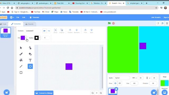
Task: Open the Outline color dropdown
Action: pos(40,38)
